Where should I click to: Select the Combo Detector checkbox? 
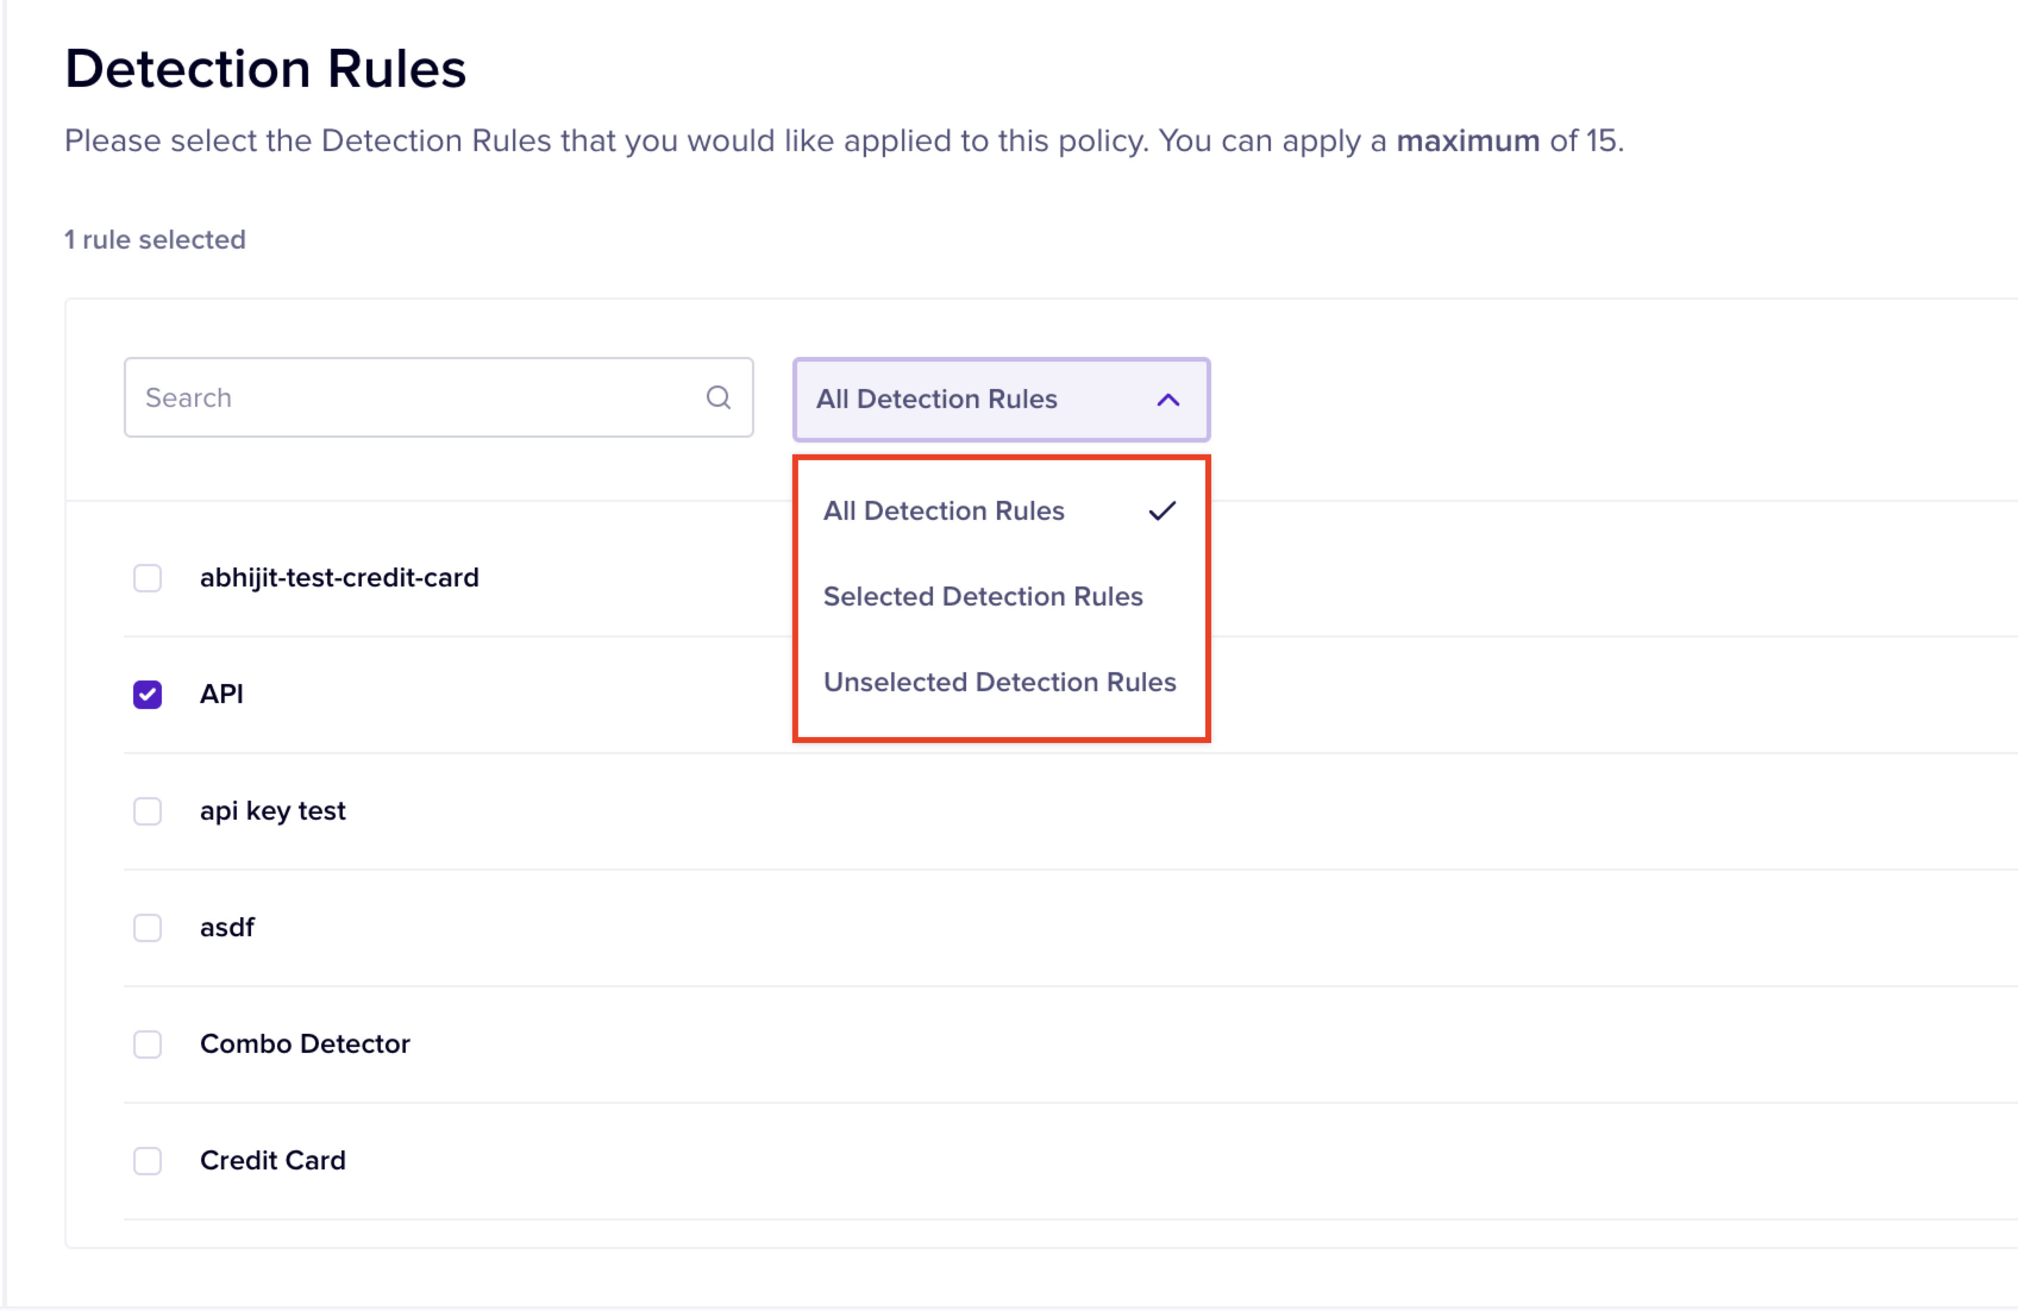pyautogui.click(x=148, y=1044)
